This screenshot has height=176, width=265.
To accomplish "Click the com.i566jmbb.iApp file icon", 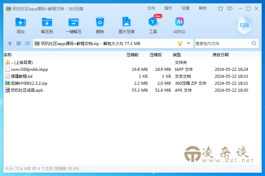I will point(8,69).
